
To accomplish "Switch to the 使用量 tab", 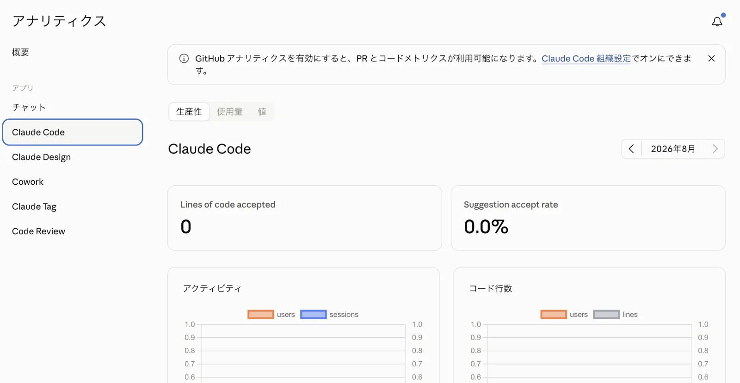I will [x=230, y=112].
